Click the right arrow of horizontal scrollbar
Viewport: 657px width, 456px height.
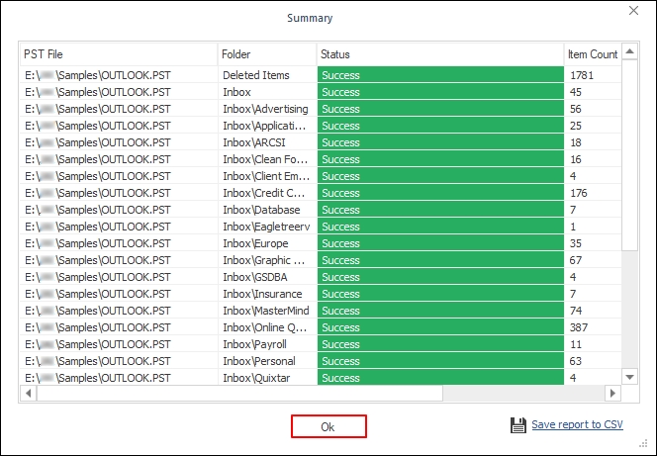tap(612, 394)
